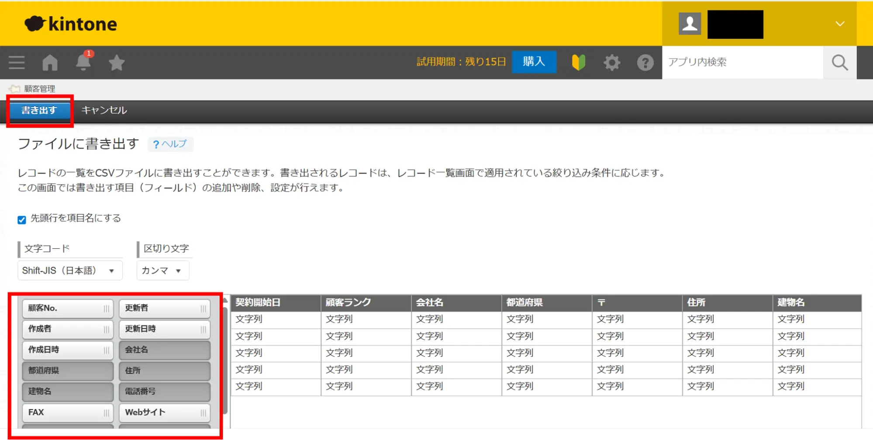Open the favorites star icon
This screenshot has height=440, width=873.
tap(117, 63)
